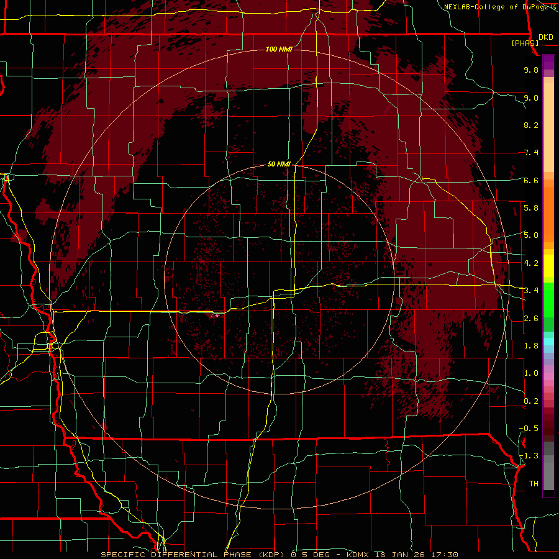Click the 9.0 value on the color scale
The image size is (559, 559).
531,98
